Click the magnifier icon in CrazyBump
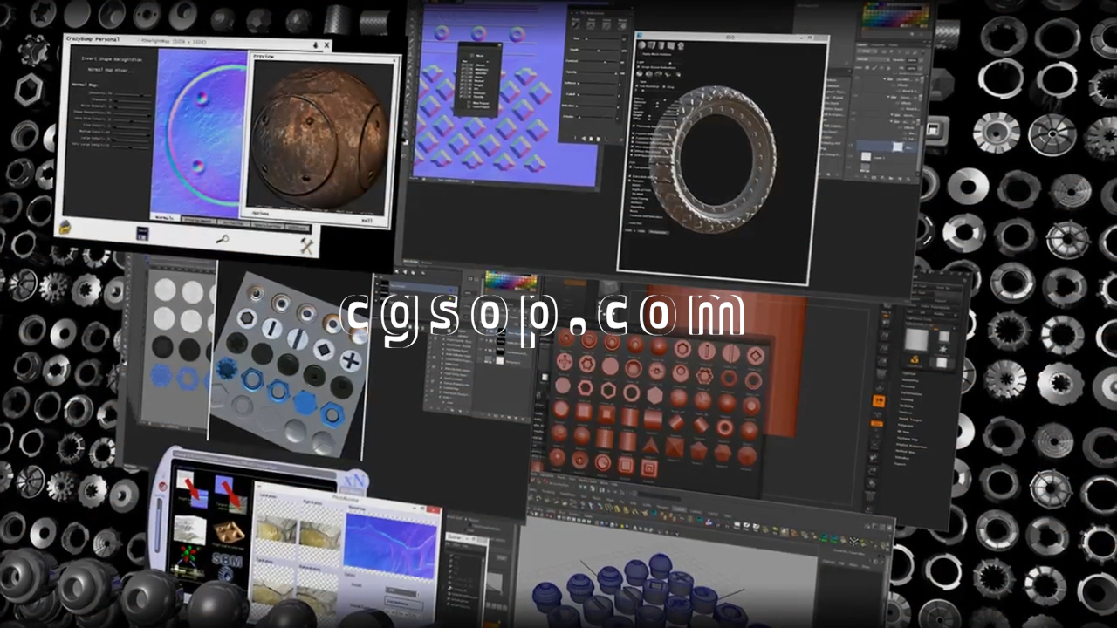This screenshot has height=628, width=1117. pyautogui.click(x=223, y=238)
